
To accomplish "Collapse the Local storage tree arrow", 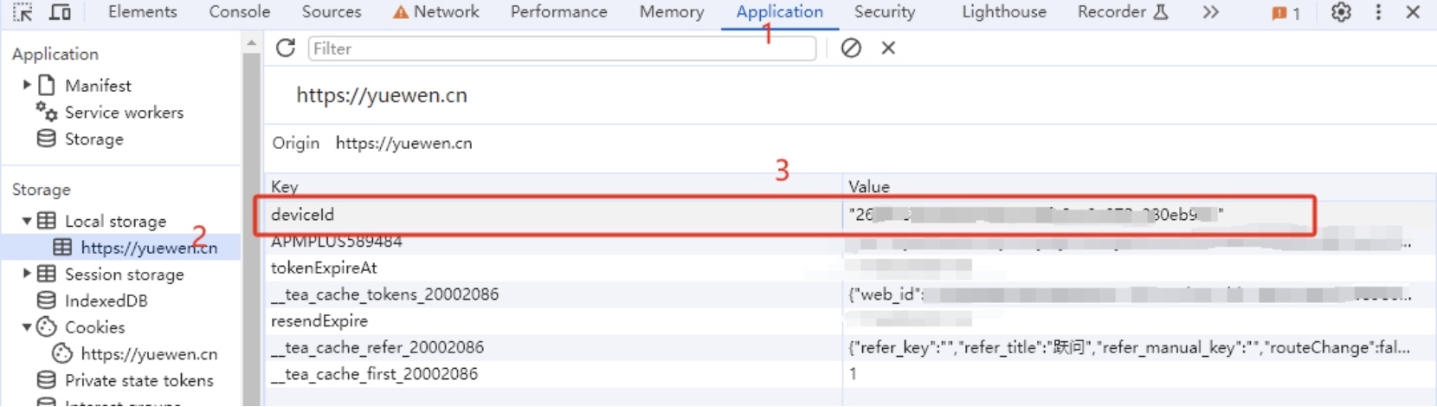I will [27, 221].
